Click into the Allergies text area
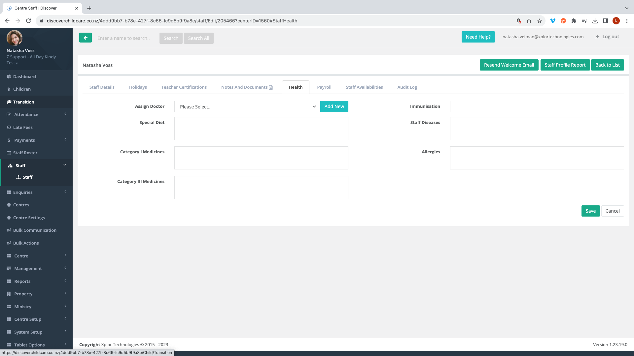This screenshot has height=356, width=634. [537, 158]
